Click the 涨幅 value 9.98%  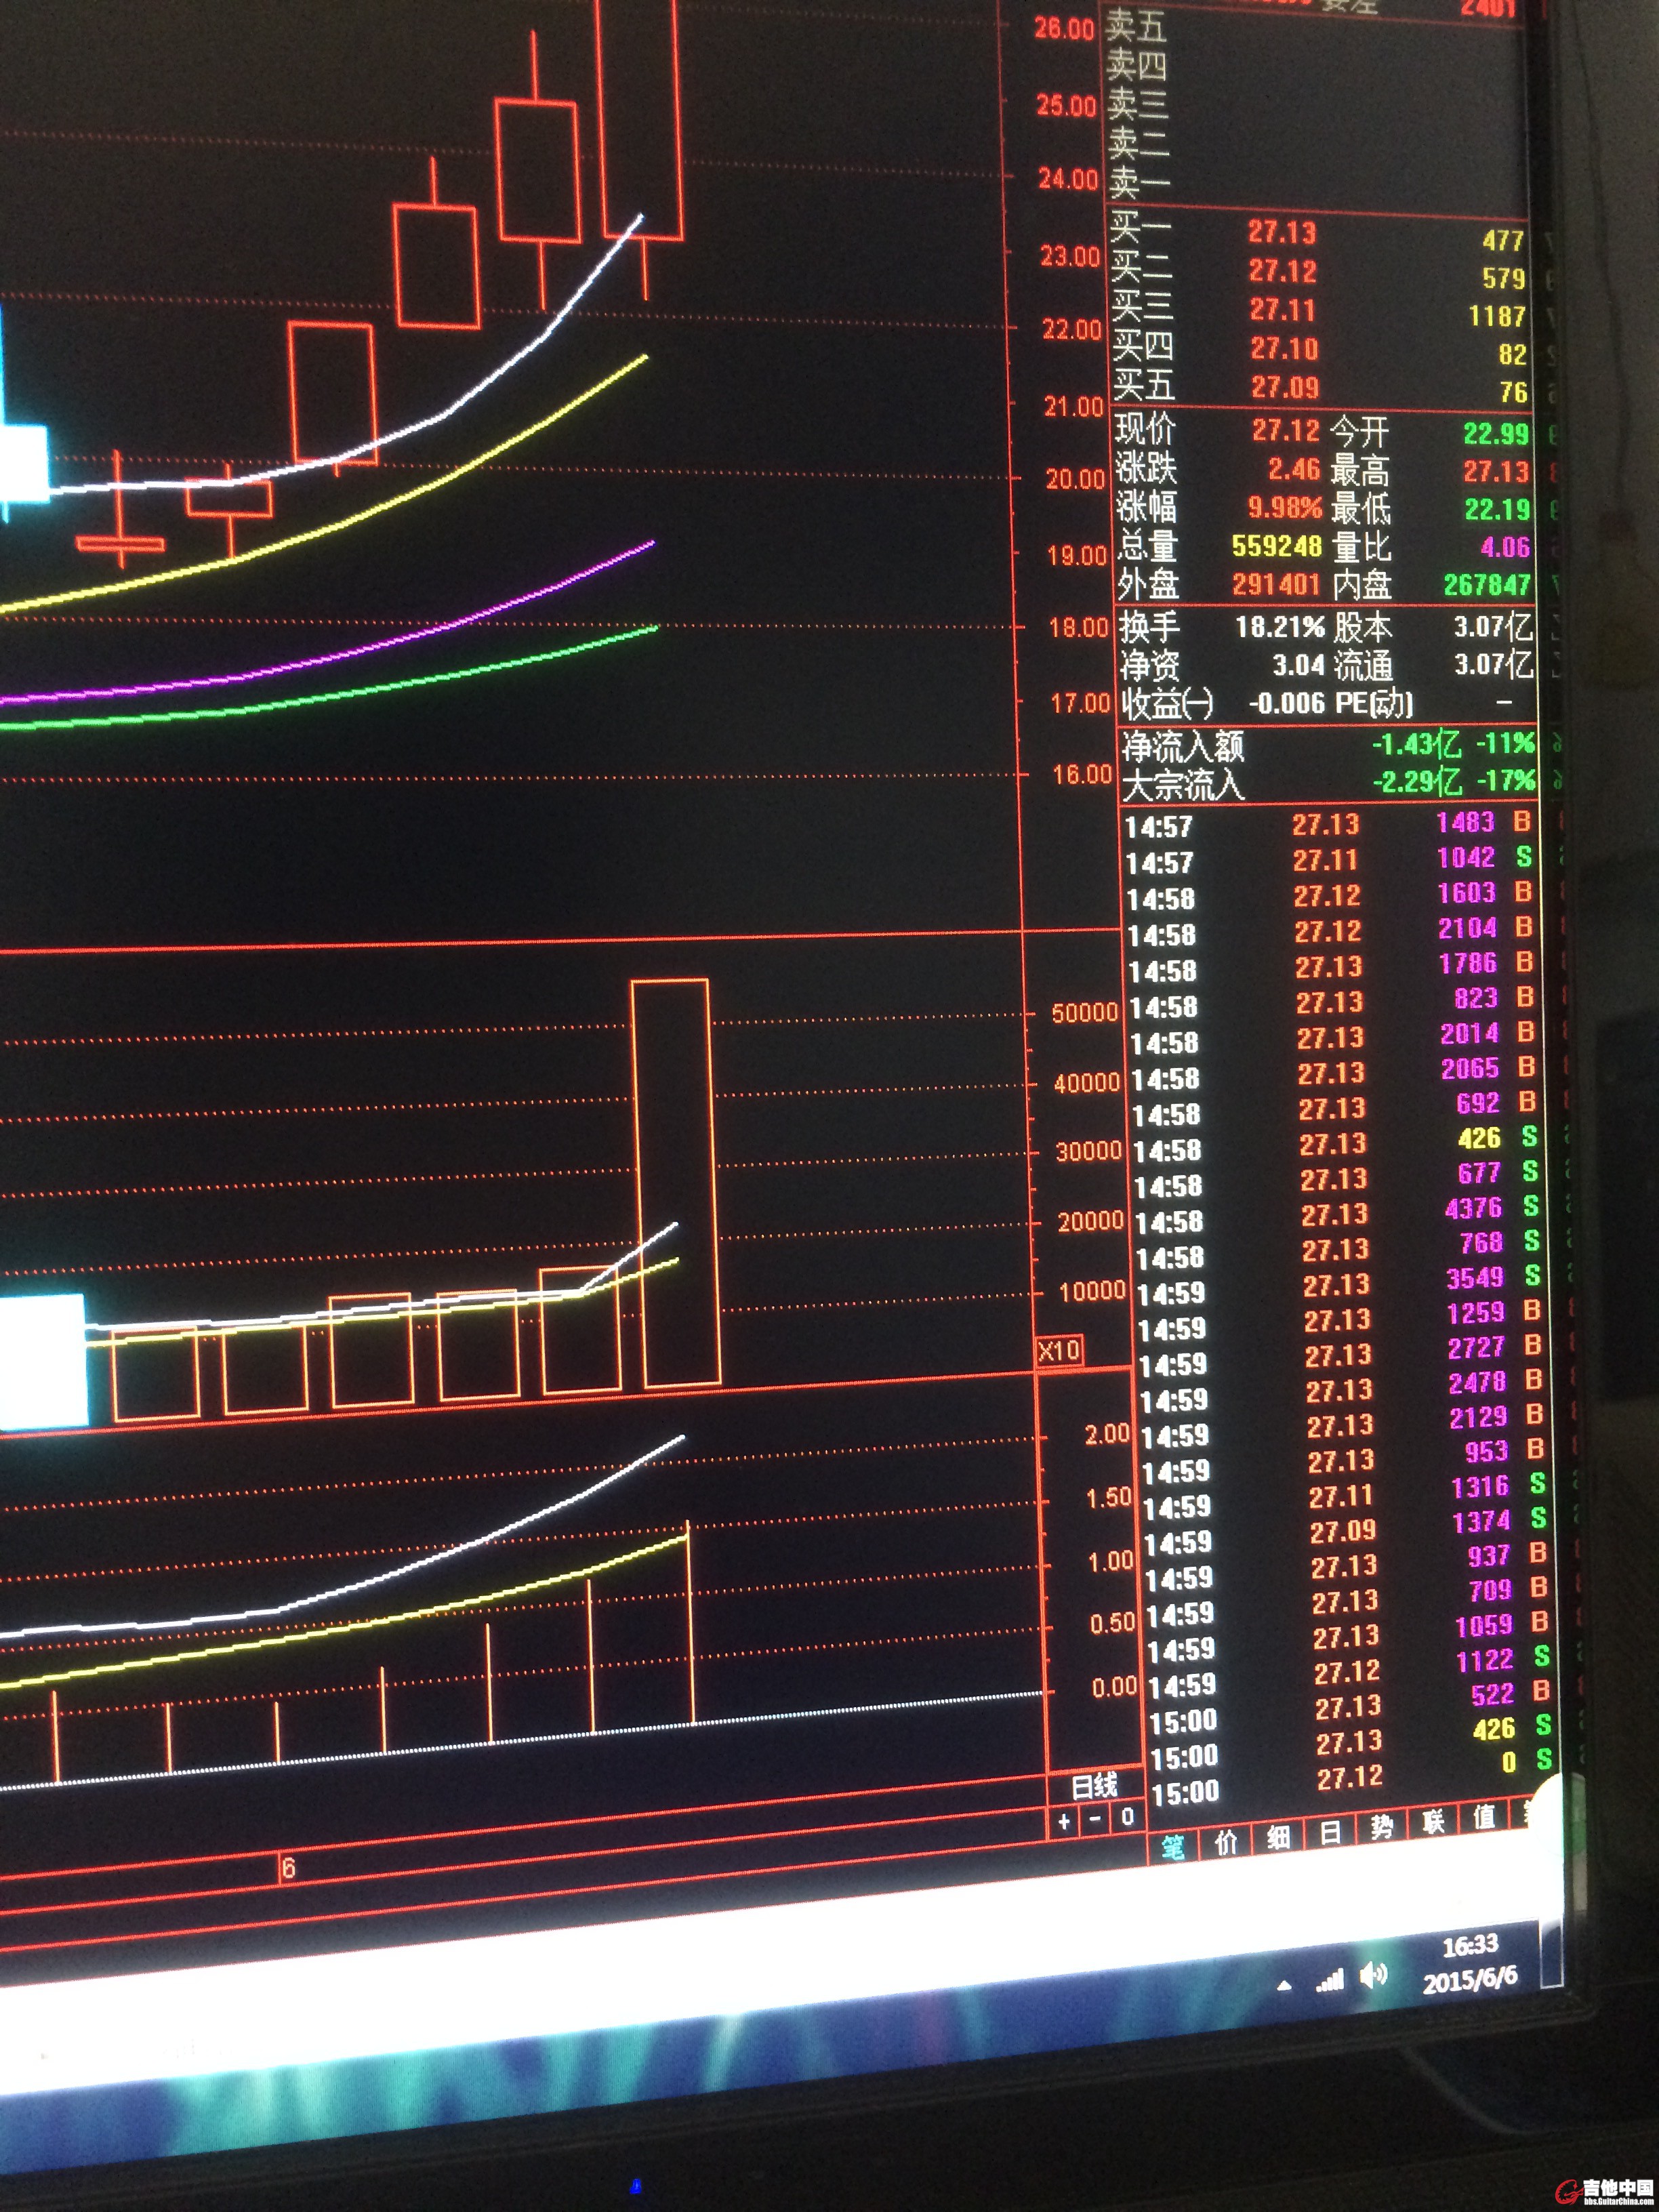pos(1285,508)
